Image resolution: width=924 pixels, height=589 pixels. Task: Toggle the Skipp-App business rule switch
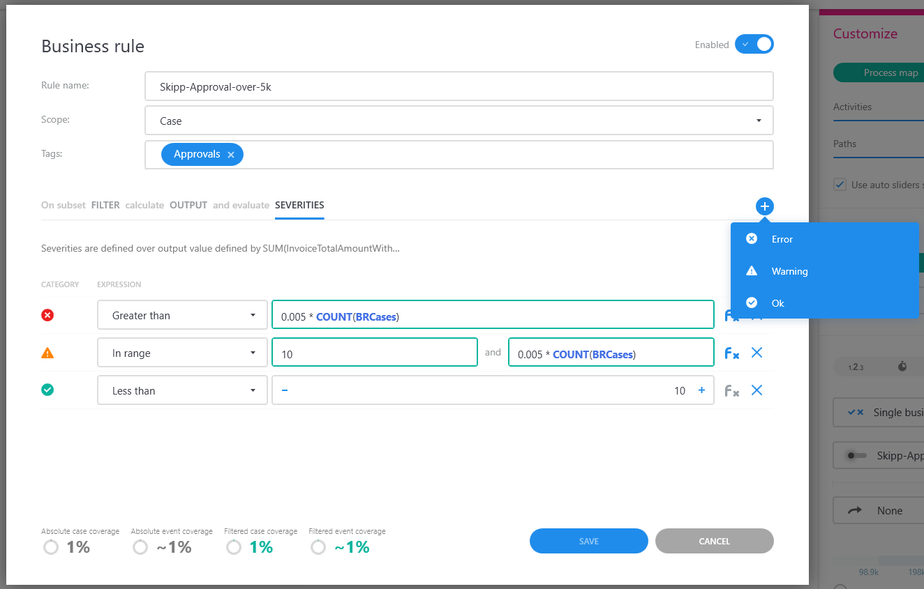pos(856,456)
